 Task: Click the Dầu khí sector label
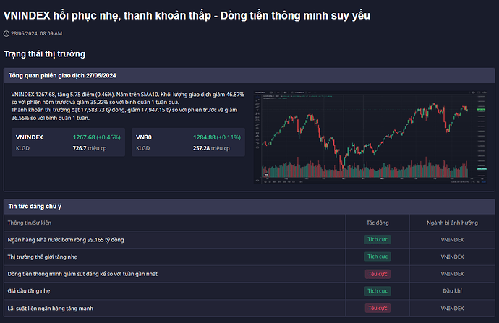click(x=452, y=291)
